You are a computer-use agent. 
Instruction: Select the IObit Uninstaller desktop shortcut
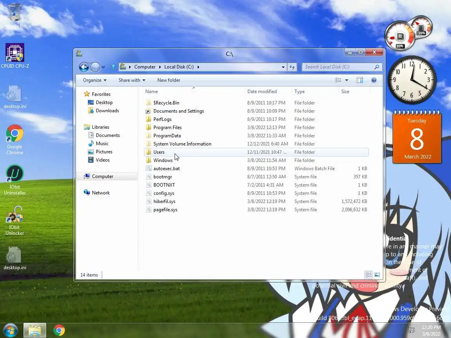(x=14, y=180)
